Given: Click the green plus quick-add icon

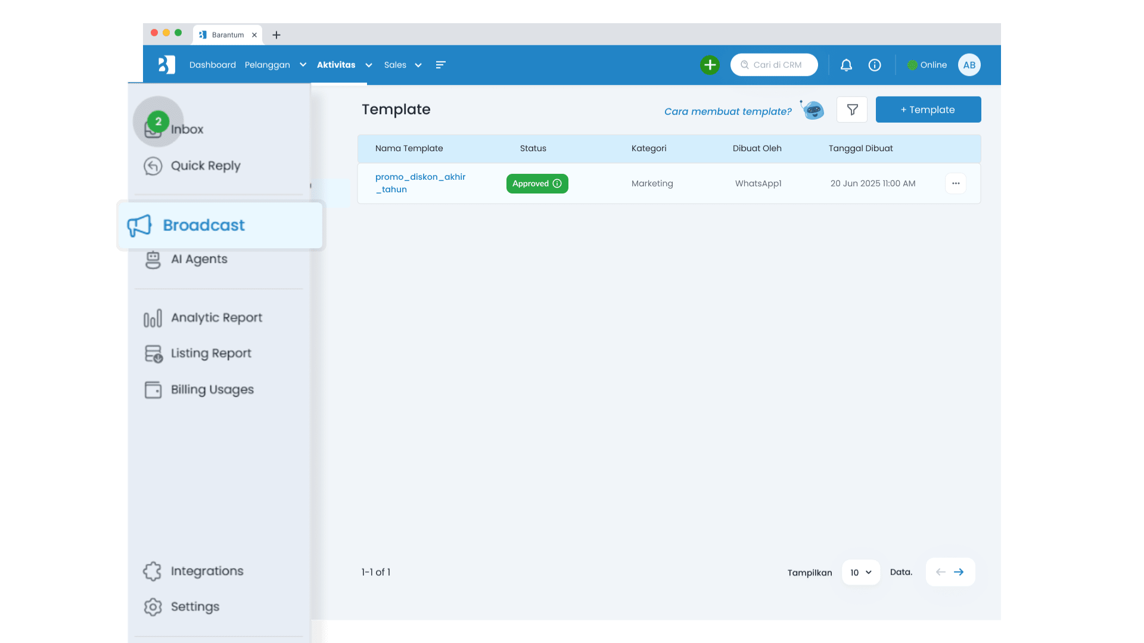Looking at the screenshot, I should point(710,65).
